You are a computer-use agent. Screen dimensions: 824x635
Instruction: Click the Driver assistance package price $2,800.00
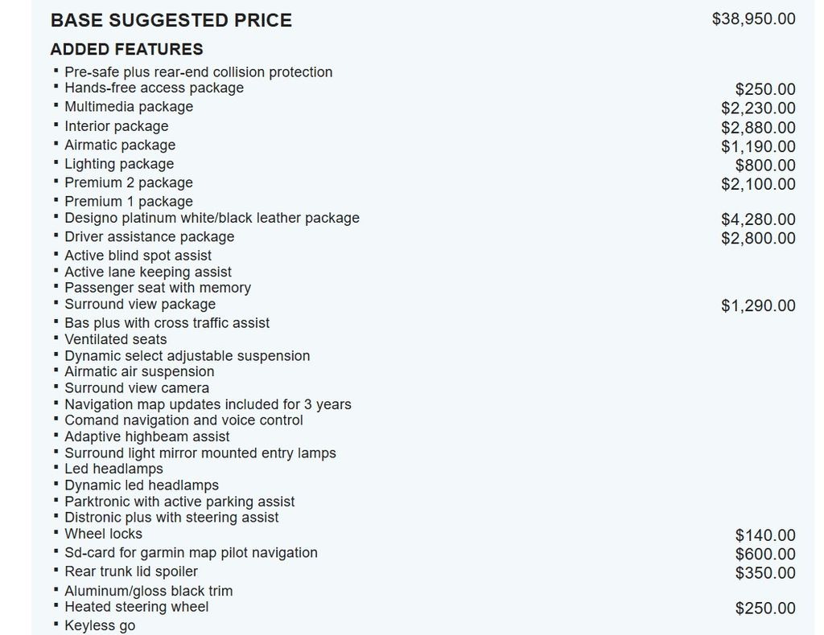[758, 238]
